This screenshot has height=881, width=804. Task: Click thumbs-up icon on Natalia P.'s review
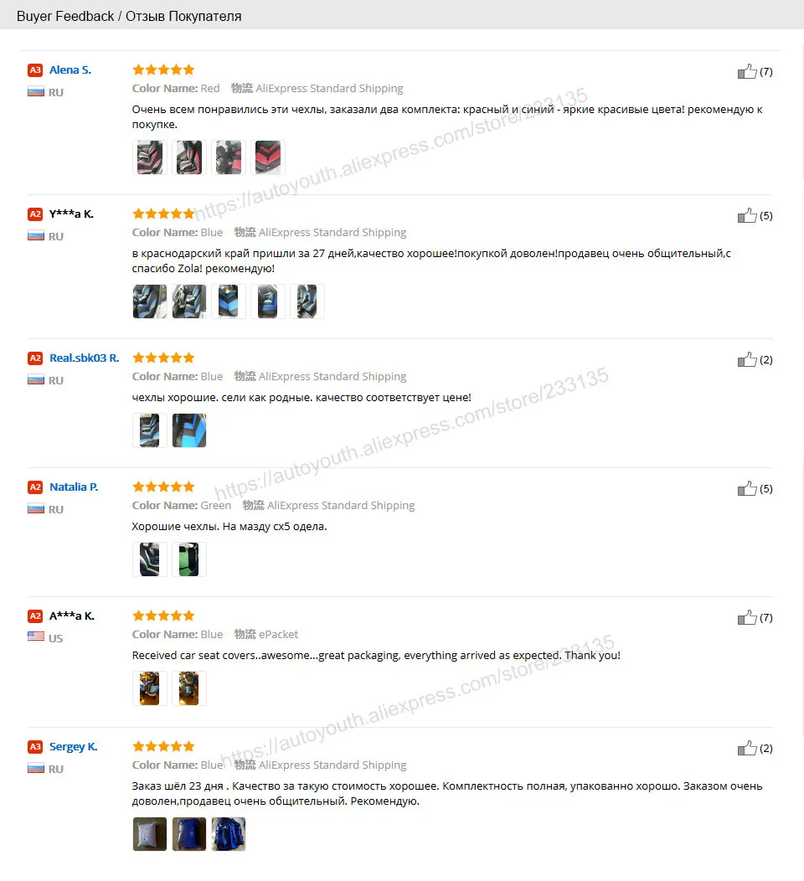tap(747, 488)
